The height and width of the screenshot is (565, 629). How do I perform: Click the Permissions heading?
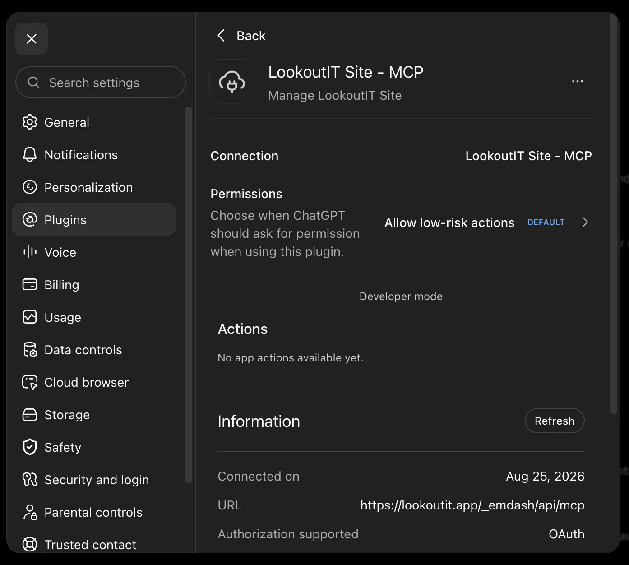coord(246,194)
